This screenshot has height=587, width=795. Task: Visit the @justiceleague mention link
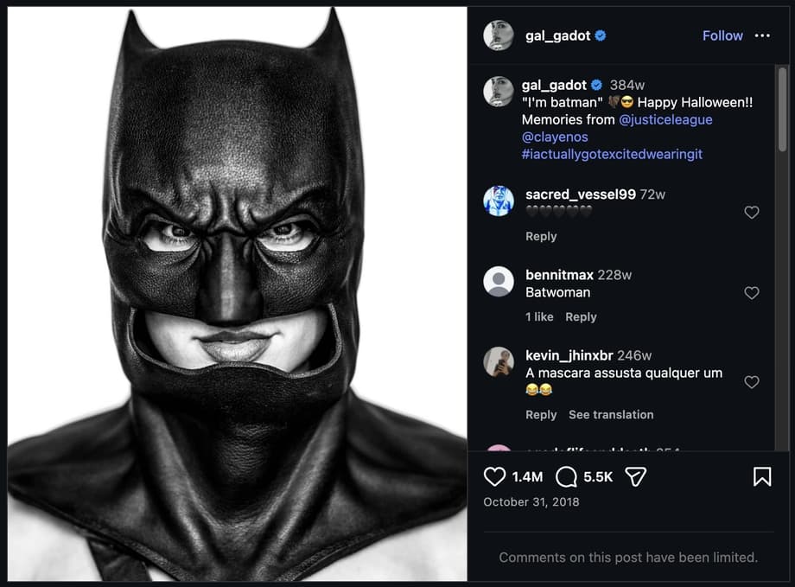(x=665, y=120)
